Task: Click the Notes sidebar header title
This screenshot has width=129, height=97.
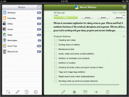Action: point(21,7)
